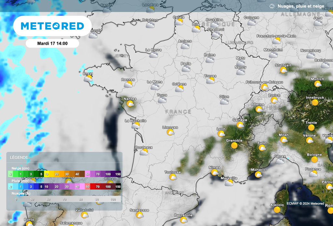Click the weather icon over Genève

[x=241, y=125]
